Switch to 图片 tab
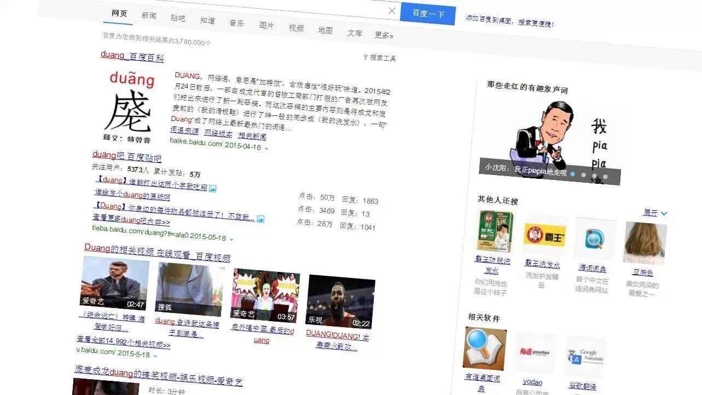Image resolution: width=702 pixels, height=395 pixels. 266,25
